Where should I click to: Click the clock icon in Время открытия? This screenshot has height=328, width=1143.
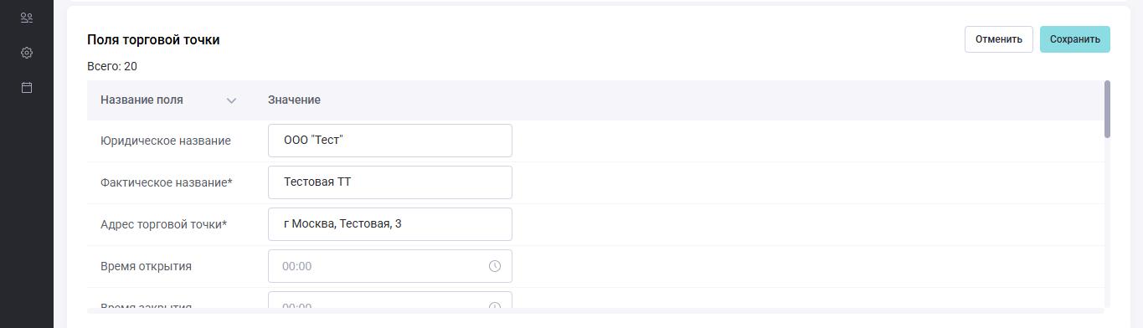point(495,266)
